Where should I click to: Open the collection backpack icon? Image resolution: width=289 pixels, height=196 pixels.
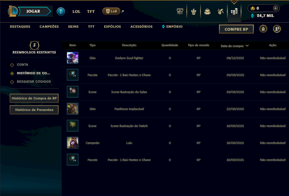[207, 12]
